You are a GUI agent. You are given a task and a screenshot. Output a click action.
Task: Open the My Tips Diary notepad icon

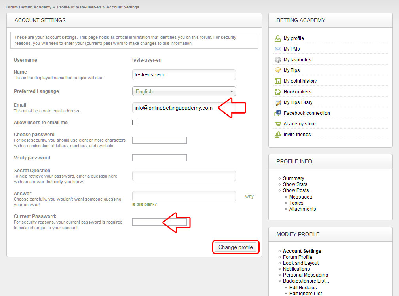(x=278, y=102)
